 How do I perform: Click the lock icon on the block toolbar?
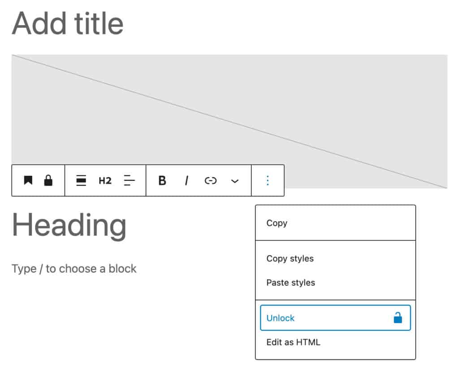pyautogui.click(x=49, y=180)
